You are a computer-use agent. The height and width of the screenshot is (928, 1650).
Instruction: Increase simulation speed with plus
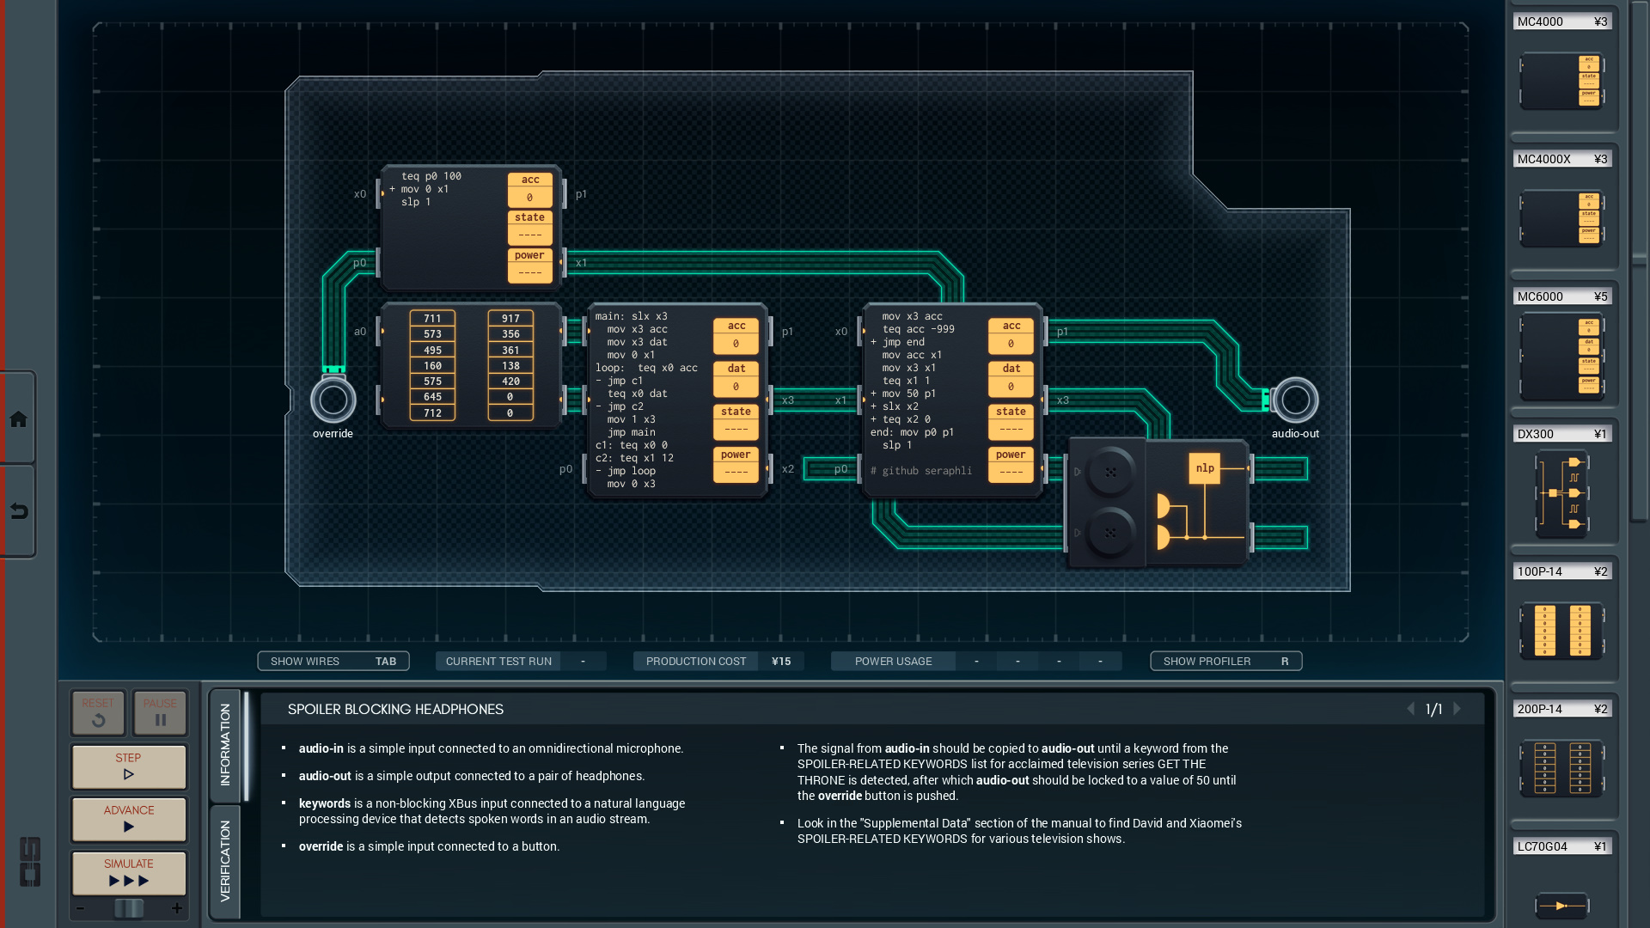point(177,908)
